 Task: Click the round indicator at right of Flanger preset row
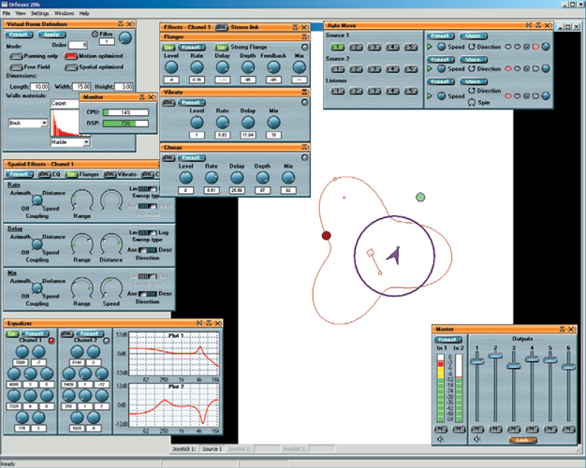click(304, 47)
